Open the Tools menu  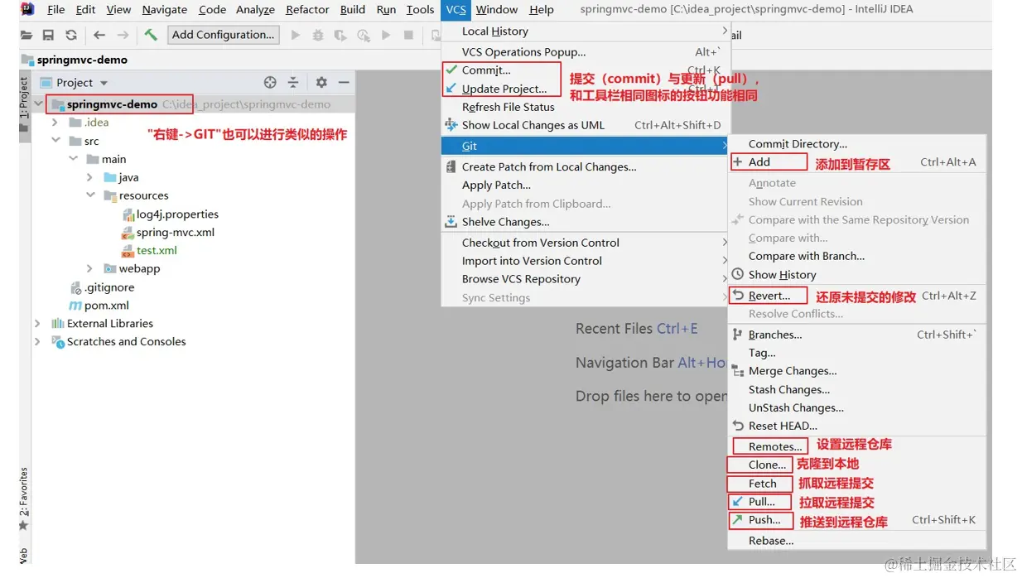420,10
